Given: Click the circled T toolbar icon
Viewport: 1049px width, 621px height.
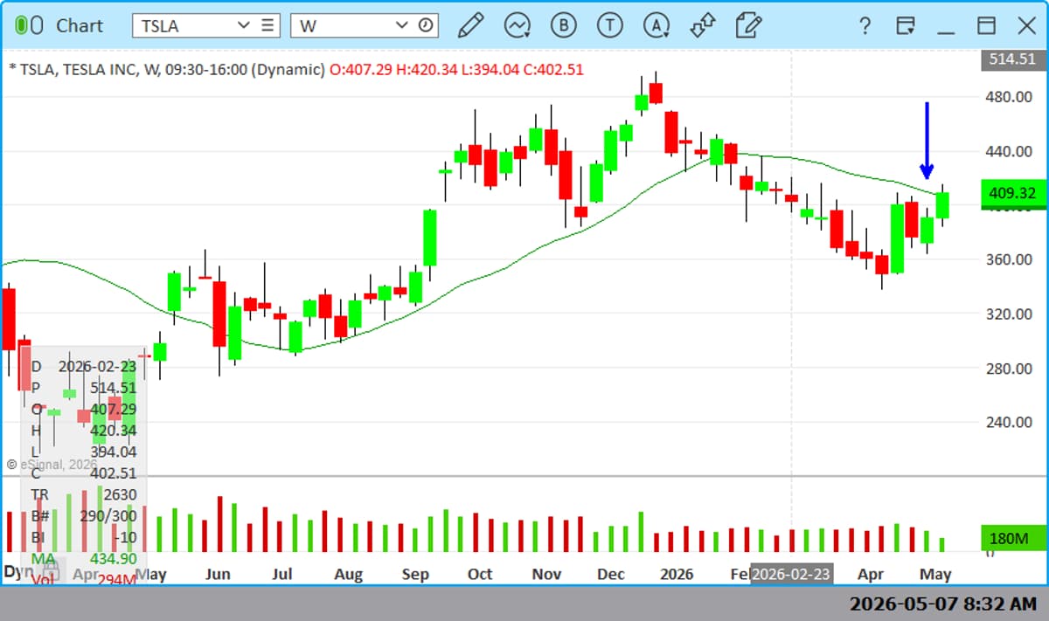Looking at the screenshot, I should click(609, 25).
